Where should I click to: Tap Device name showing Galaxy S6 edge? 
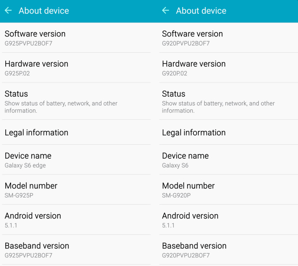[75, 160]
